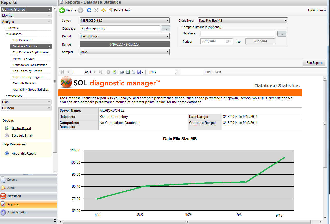Click the Compare Database input field
330x224 pixels.
click(238, 33)
